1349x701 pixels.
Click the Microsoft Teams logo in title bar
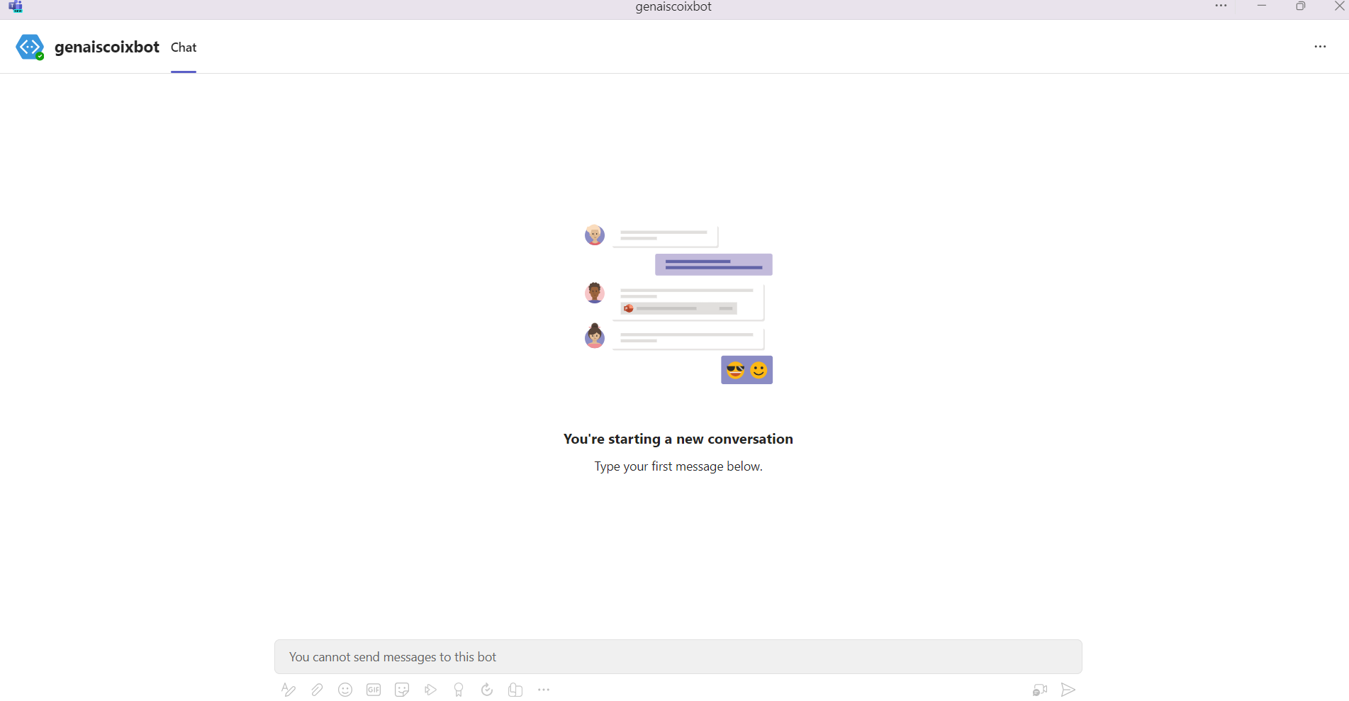[16, 6]
